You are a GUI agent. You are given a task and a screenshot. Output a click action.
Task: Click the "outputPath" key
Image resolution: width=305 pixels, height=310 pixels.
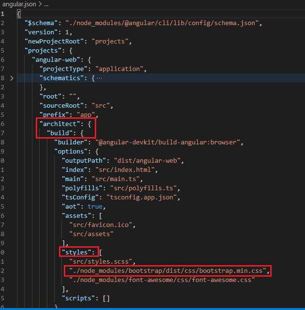(84, 161)
